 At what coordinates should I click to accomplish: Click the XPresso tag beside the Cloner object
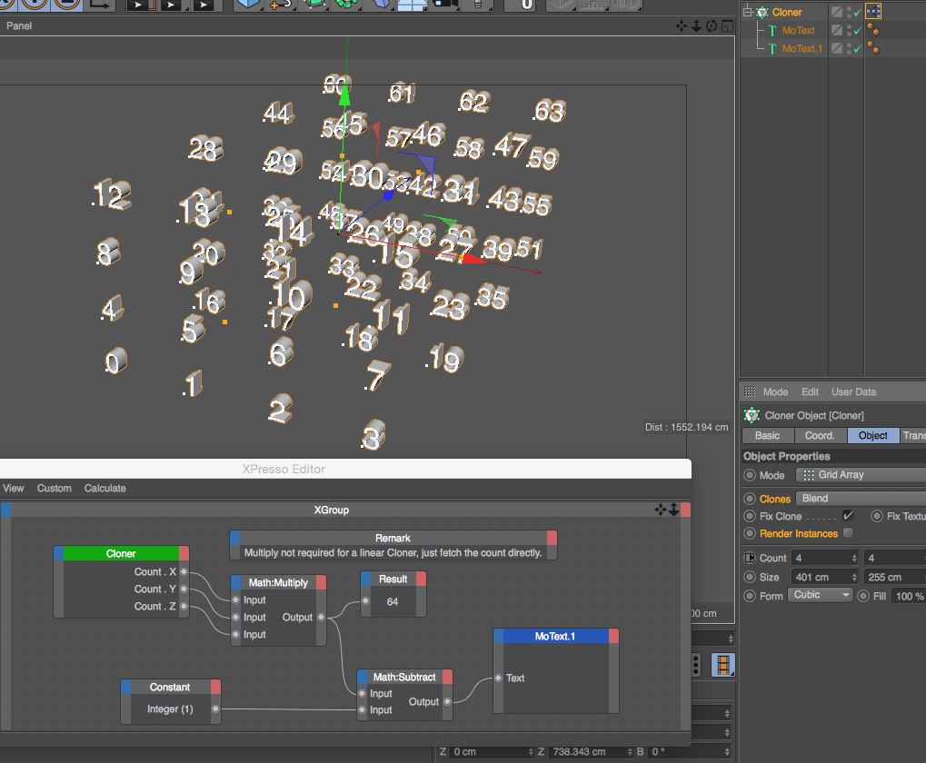(874, 10)
